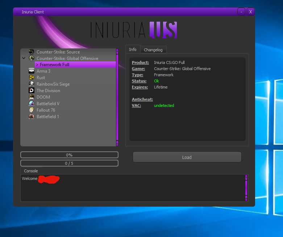The image size is (283, 237).
Task: Click the Rust radiation icon
Action: [x=32, y=78]
